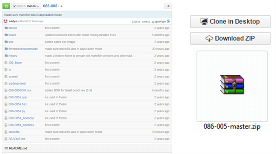Click the monitor icon in Clone in Desktop

[204, 22]
